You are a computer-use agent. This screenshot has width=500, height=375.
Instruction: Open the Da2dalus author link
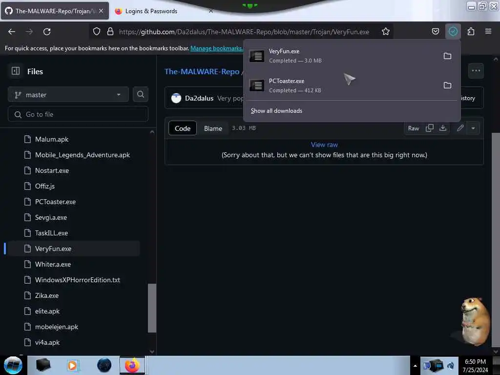pyautogui.click(x=199, y=98)
